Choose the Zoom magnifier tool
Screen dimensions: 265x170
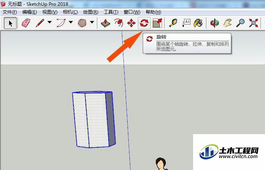[x=240, y=23]
